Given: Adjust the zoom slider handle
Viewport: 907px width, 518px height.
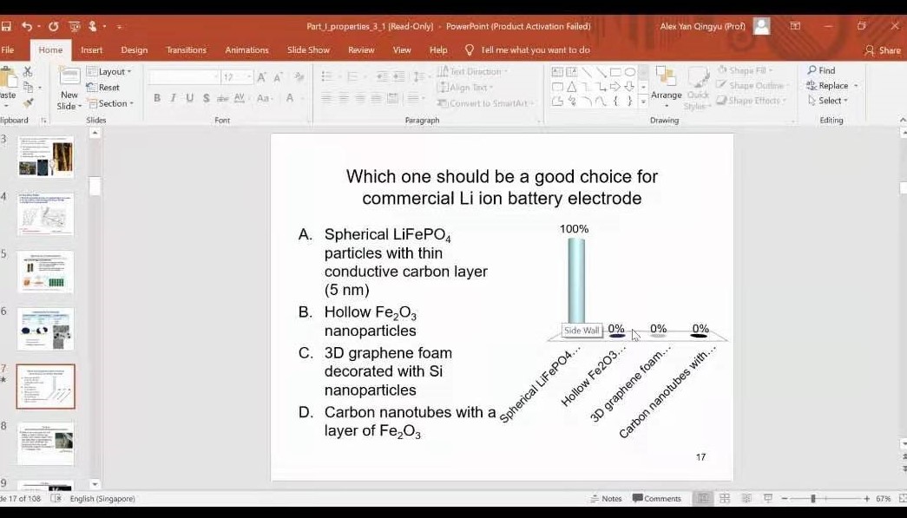Looking at the screenshot, I should (x=813, y=499).
